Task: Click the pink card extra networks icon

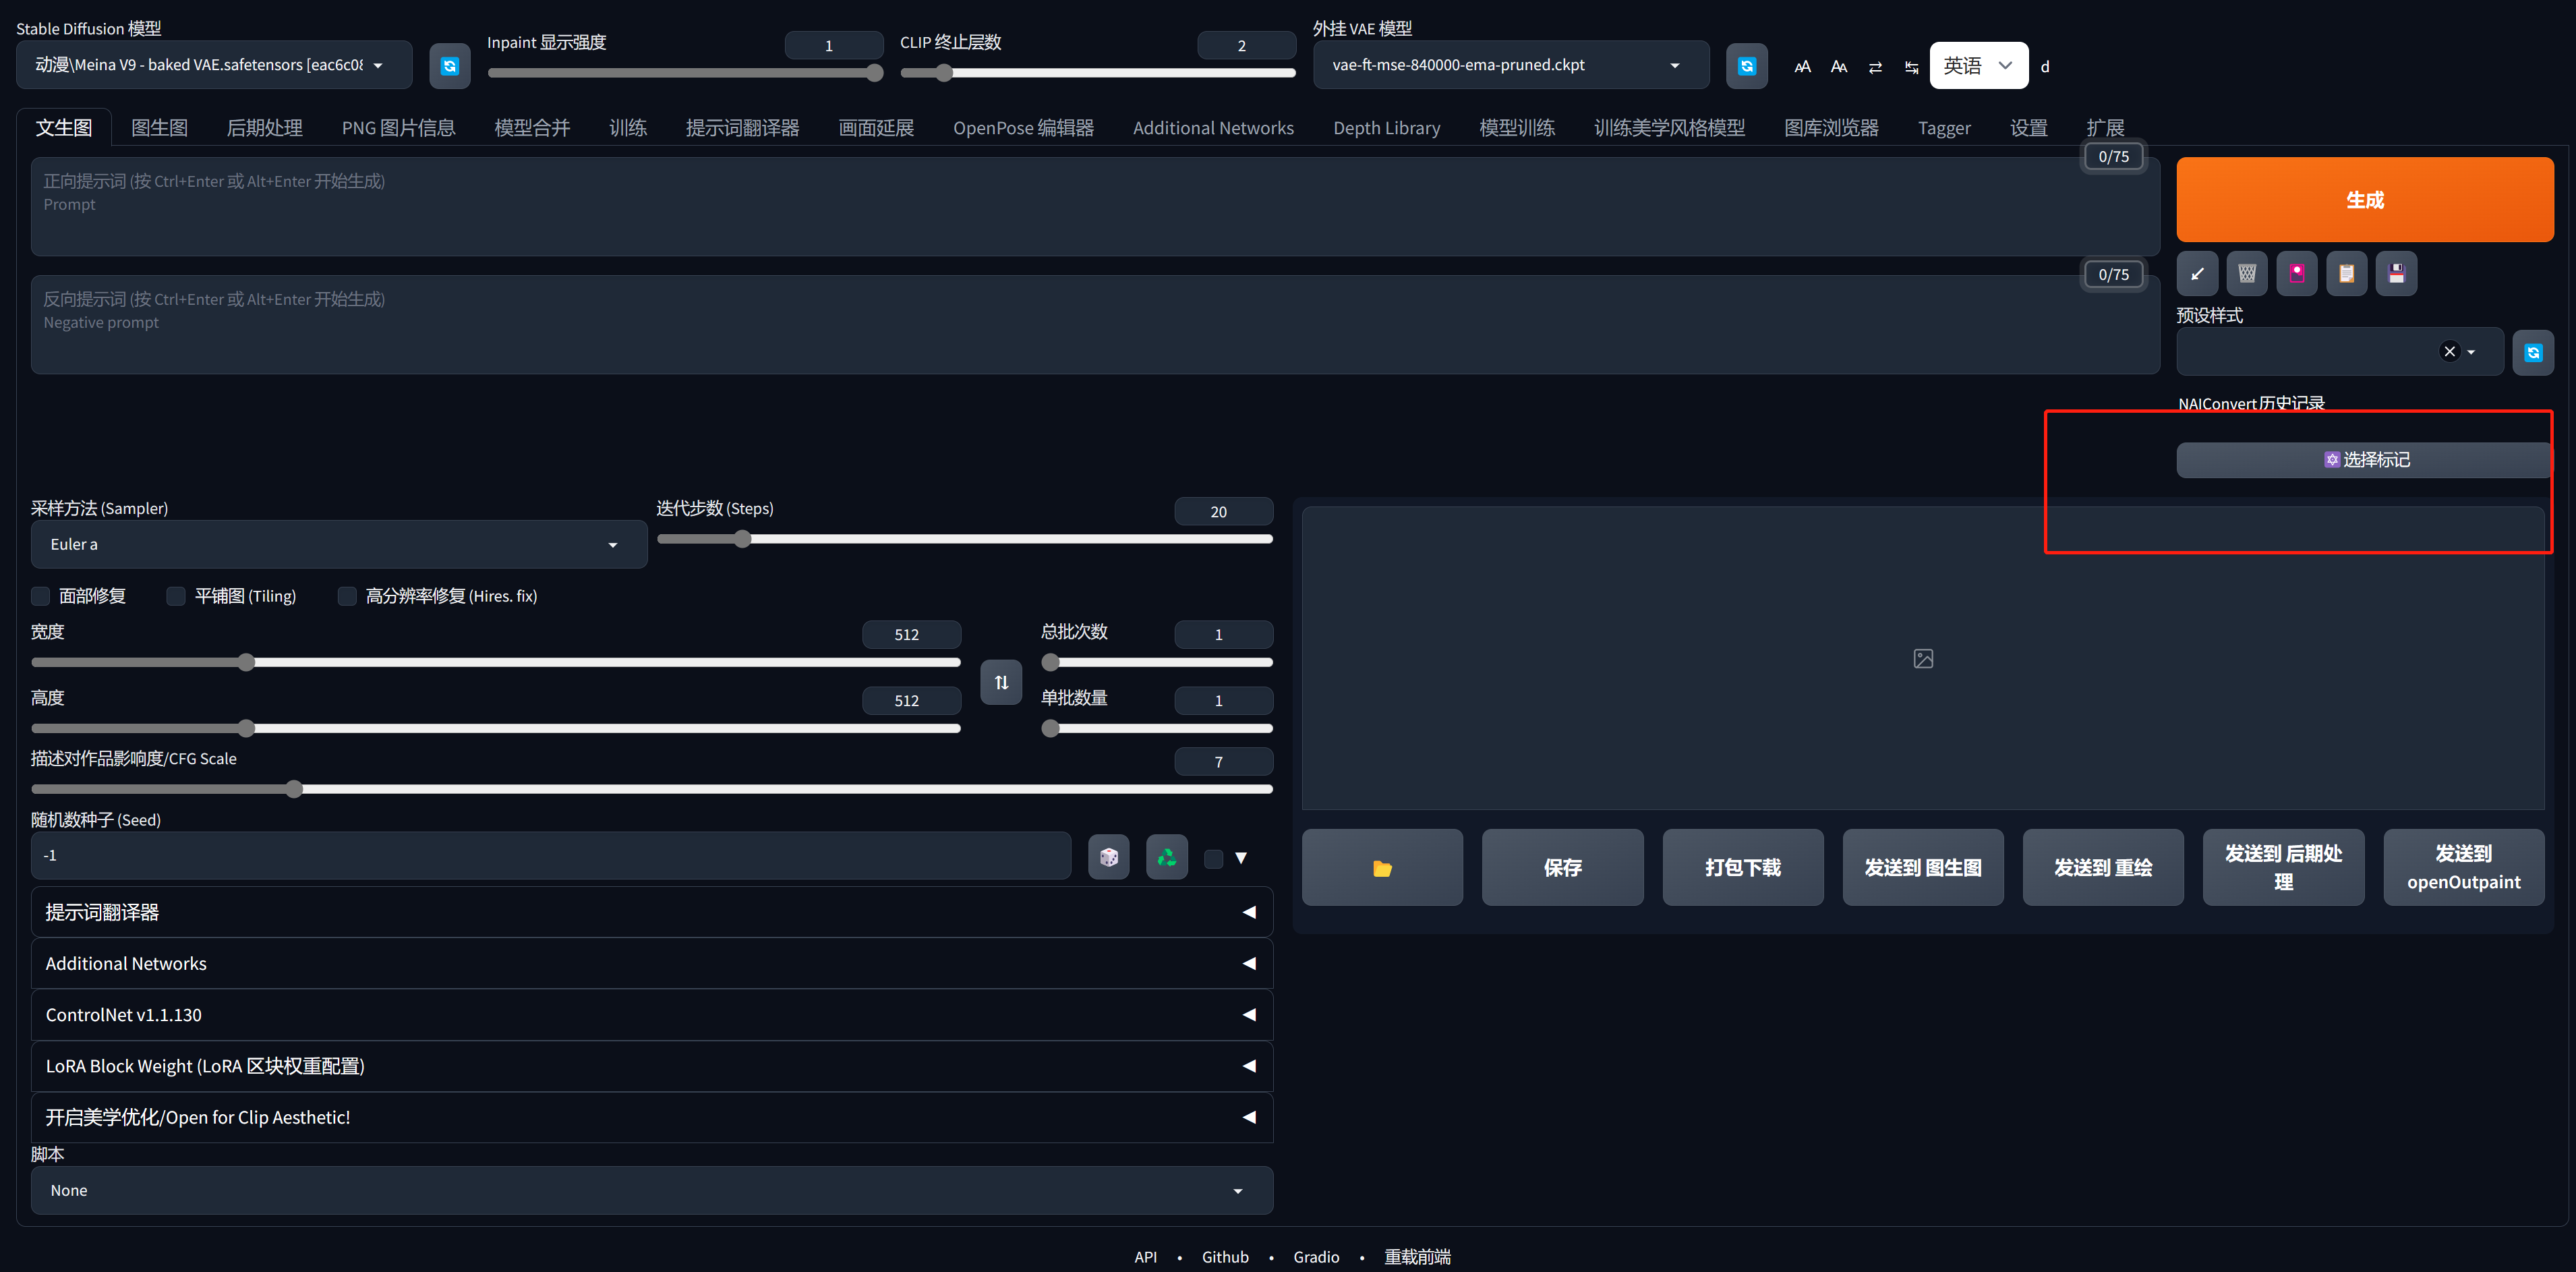Action: (2297, 273)
